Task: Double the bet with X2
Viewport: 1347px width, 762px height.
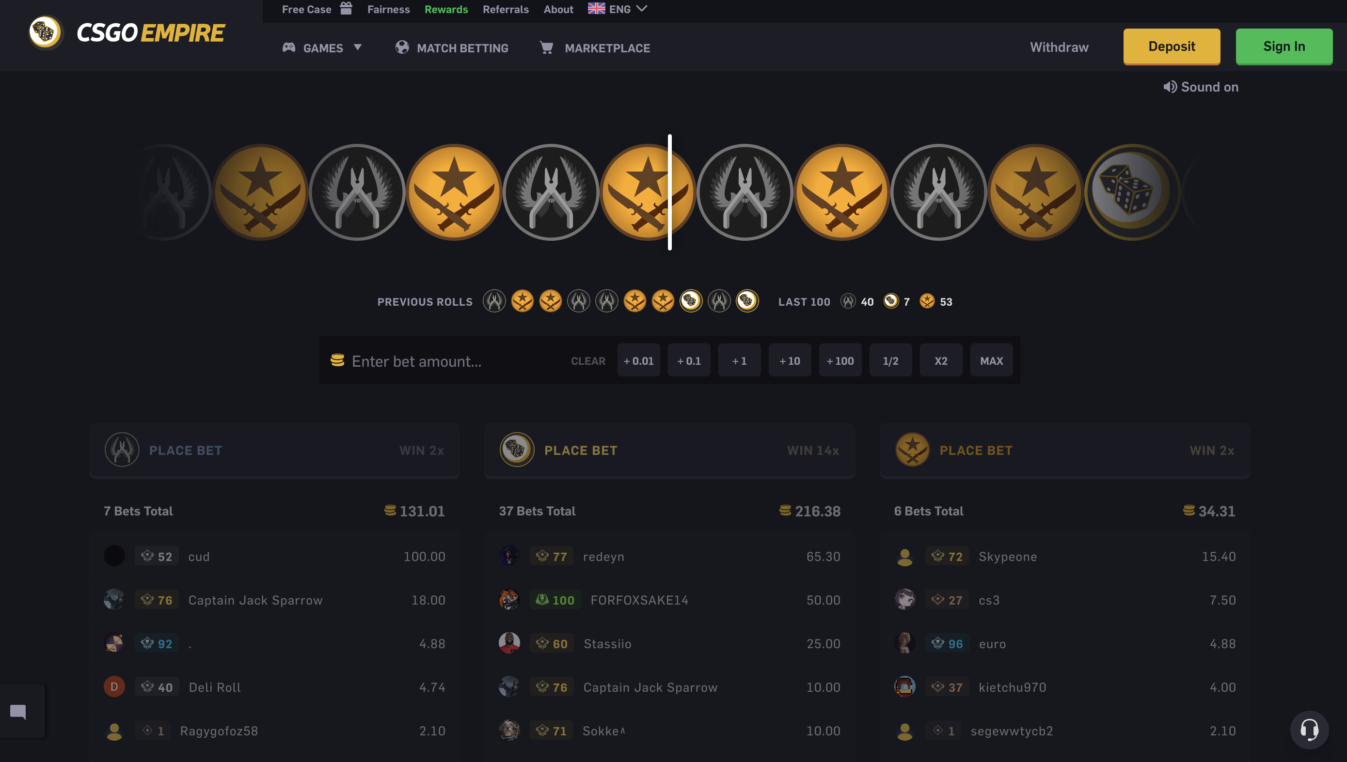Action: pos(941,360)
